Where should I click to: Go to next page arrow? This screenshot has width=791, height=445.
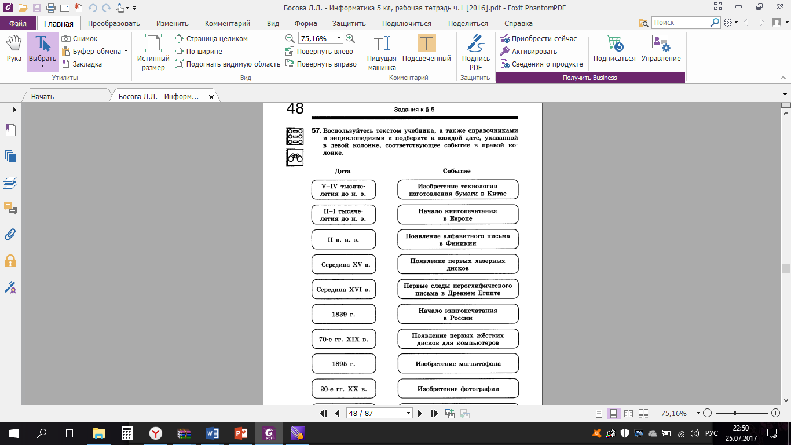(420, 413)
